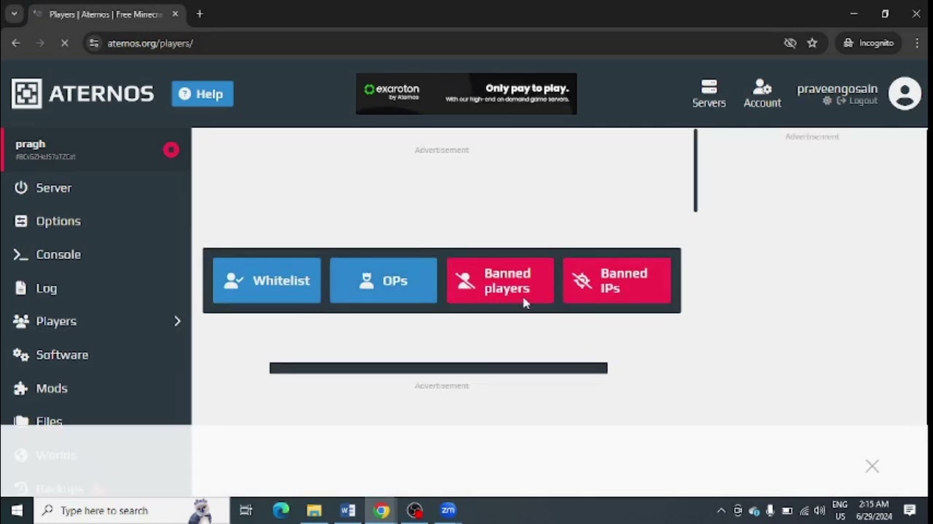
Task: Click the user profile avatar icon
Action: (905, 94)
